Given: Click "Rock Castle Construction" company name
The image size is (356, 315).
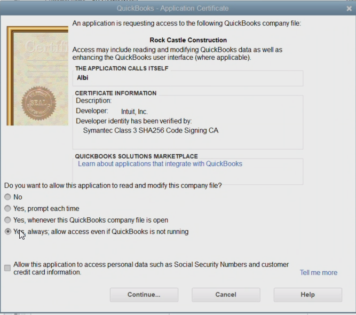Looking at the screenshot, I should (188, 40).
